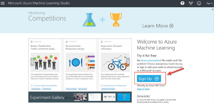
Task: Click the Sign Up button
Action: (149, 79)
